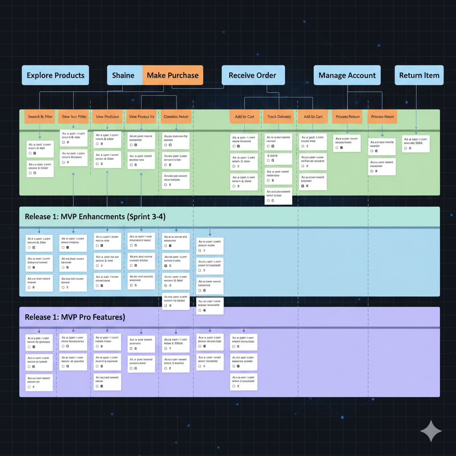Open the Make Purchase activity card
The height and width of the screenshot is (456, 456).
click(172, 75)
